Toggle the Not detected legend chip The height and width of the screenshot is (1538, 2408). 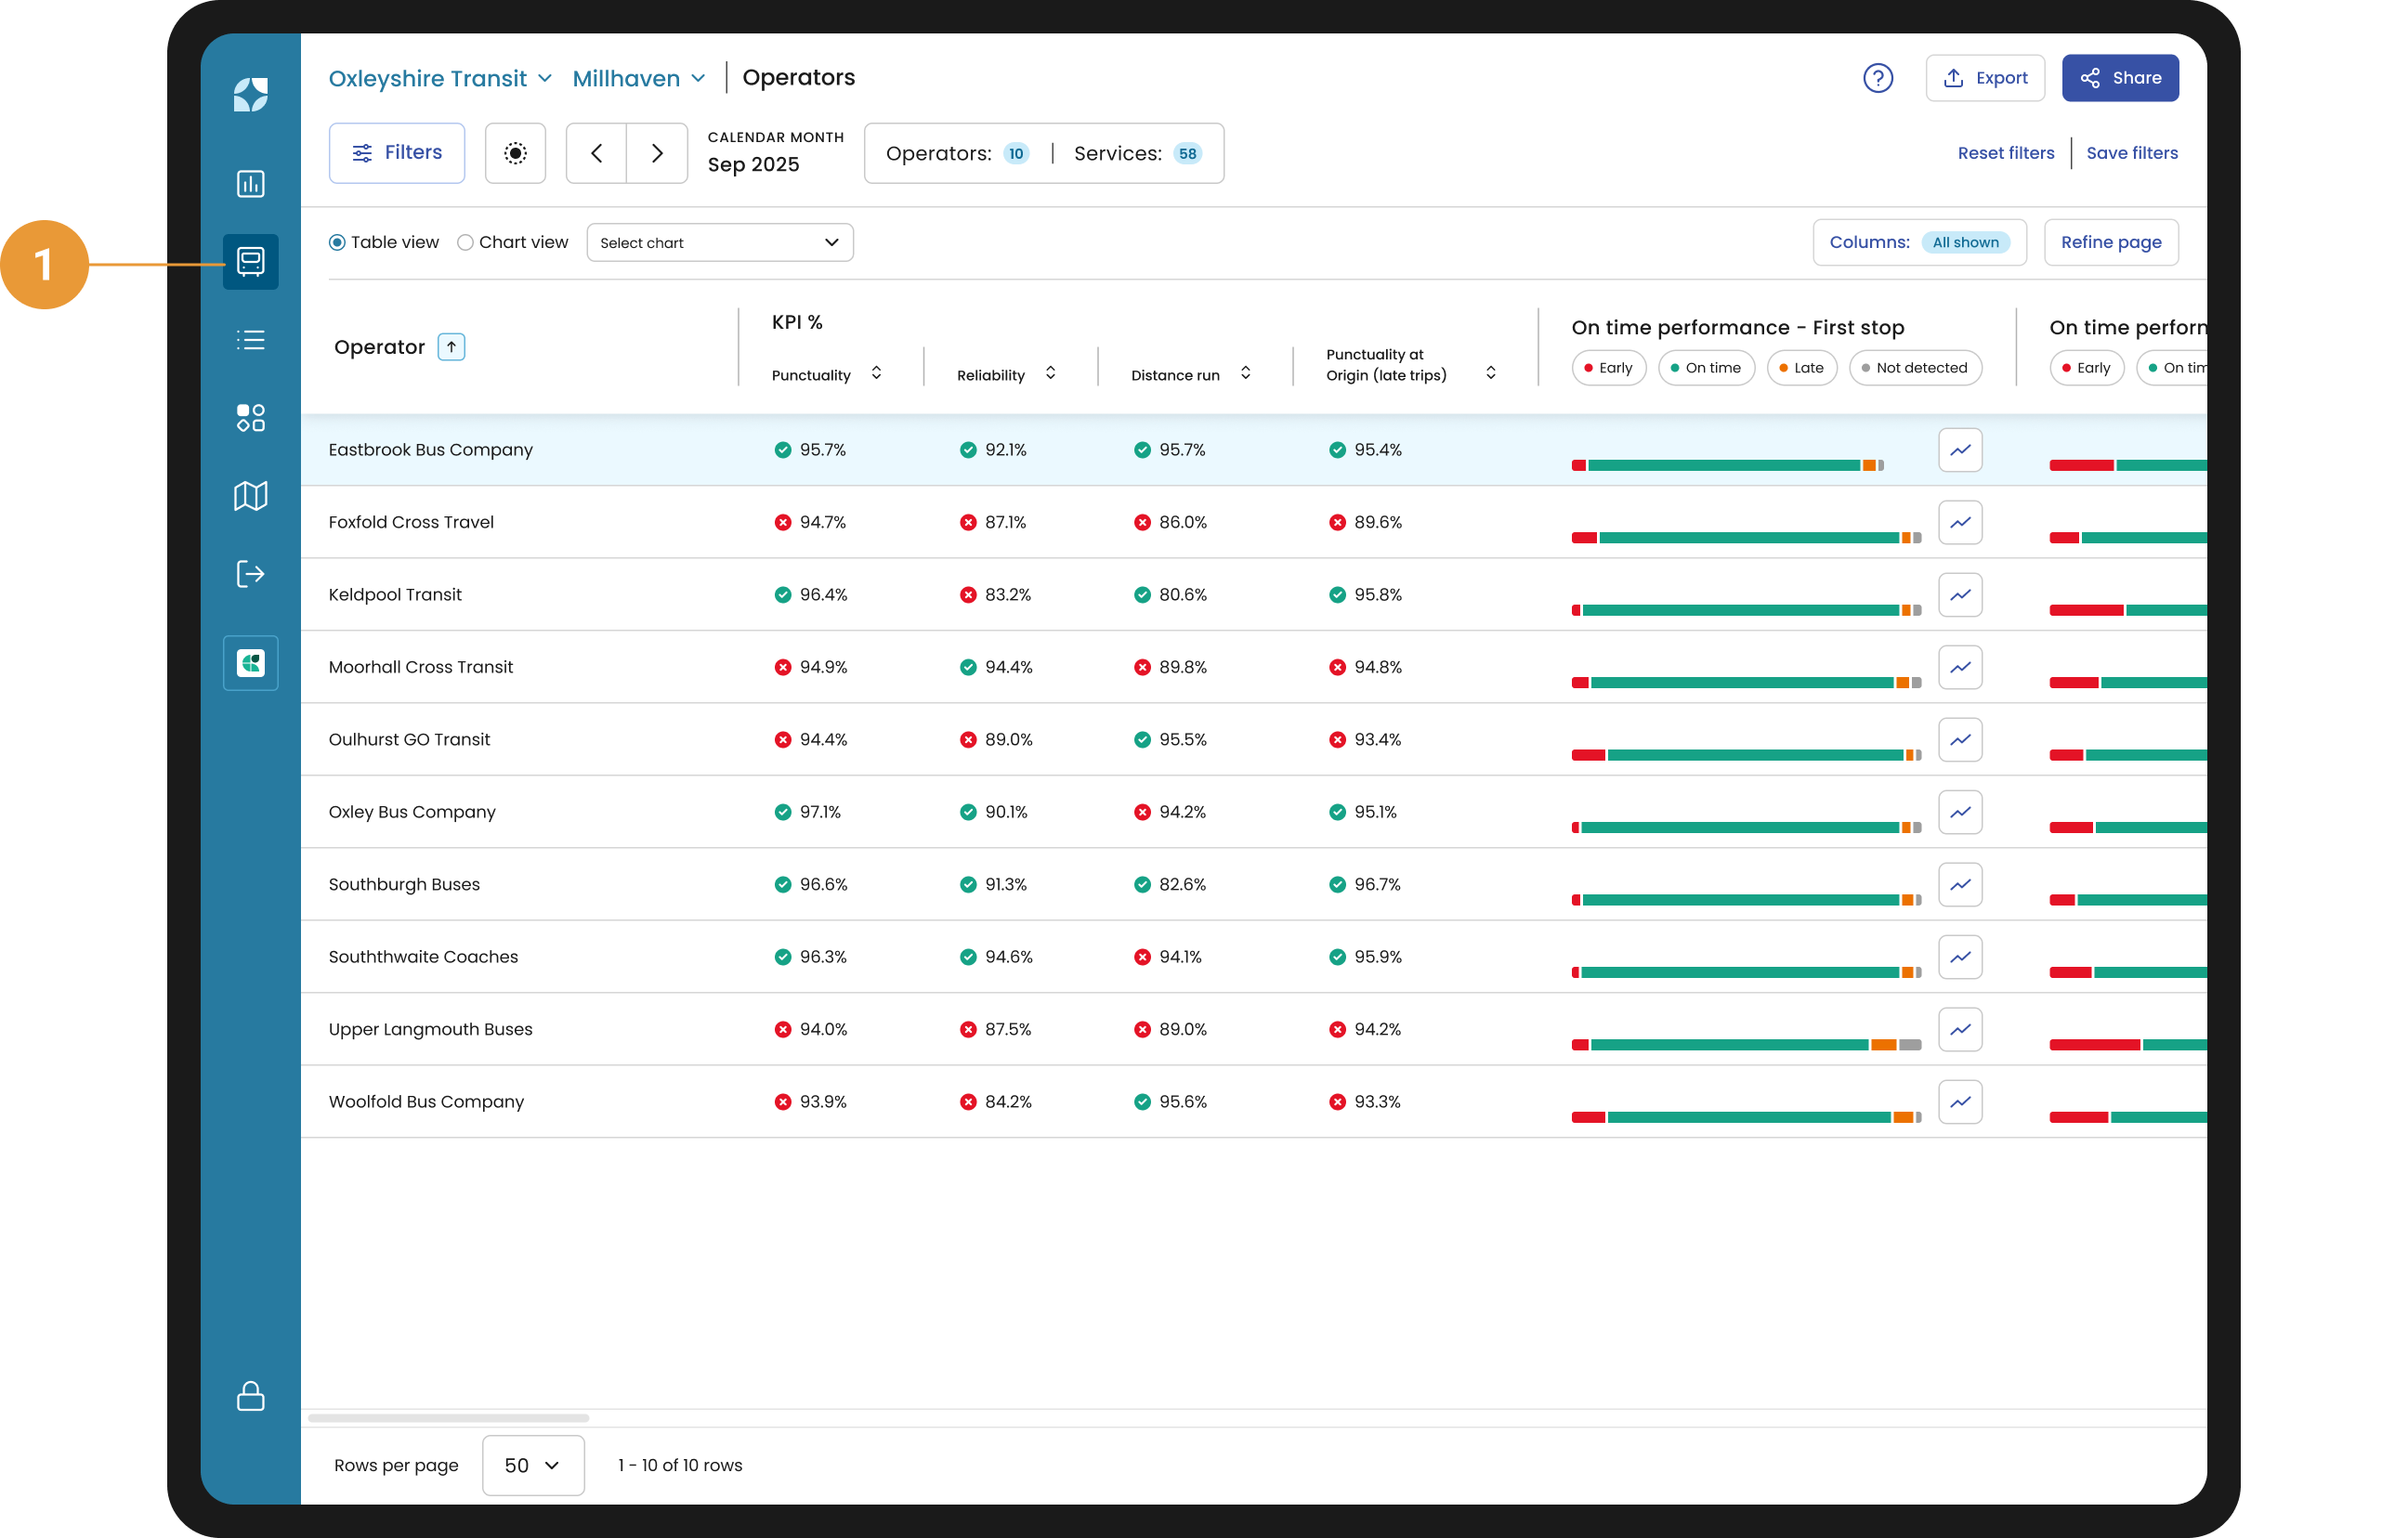pos(1914,368)
